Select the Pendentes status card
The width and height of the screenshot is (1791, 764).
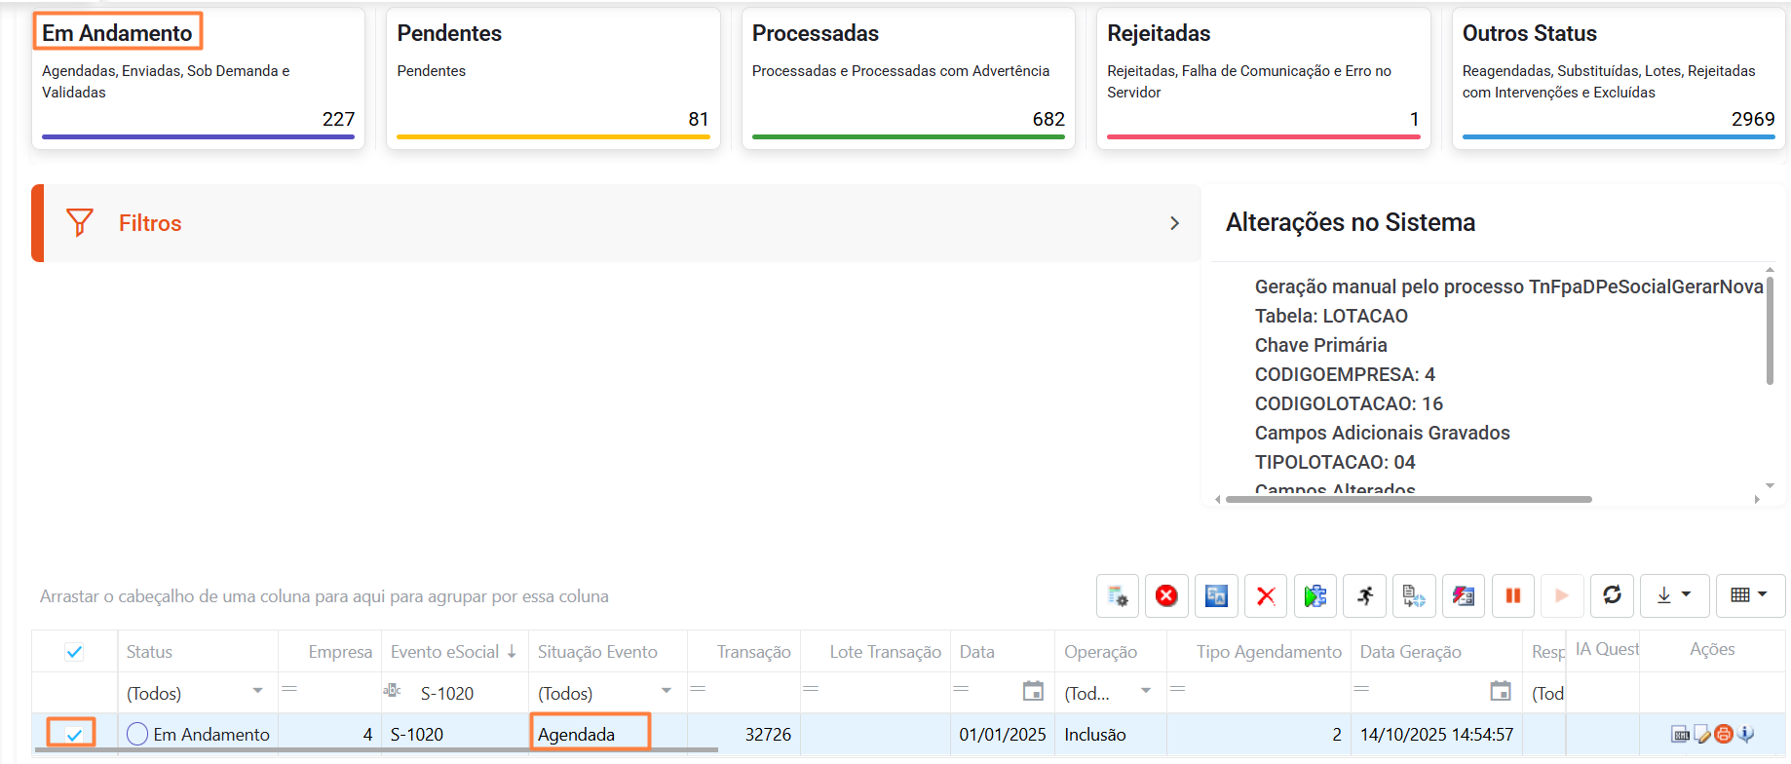click(x=553, y=78)
